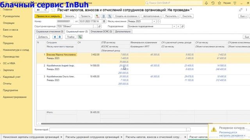The image size is (250, 140).
Task: Click the Номер field 00000000001
Action: click(x=65, y=21)
